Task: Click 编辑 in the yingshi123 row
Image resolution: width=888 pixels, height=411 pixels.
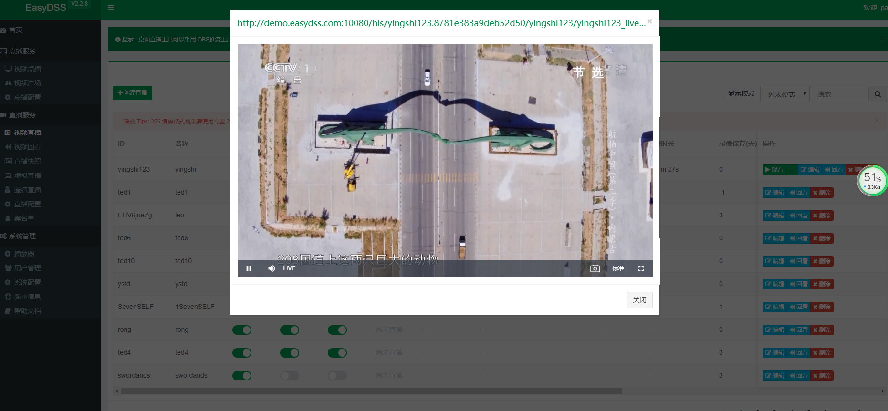Action: 810,170
